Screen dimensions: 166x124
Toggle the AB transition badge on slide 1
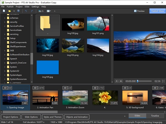5,88
